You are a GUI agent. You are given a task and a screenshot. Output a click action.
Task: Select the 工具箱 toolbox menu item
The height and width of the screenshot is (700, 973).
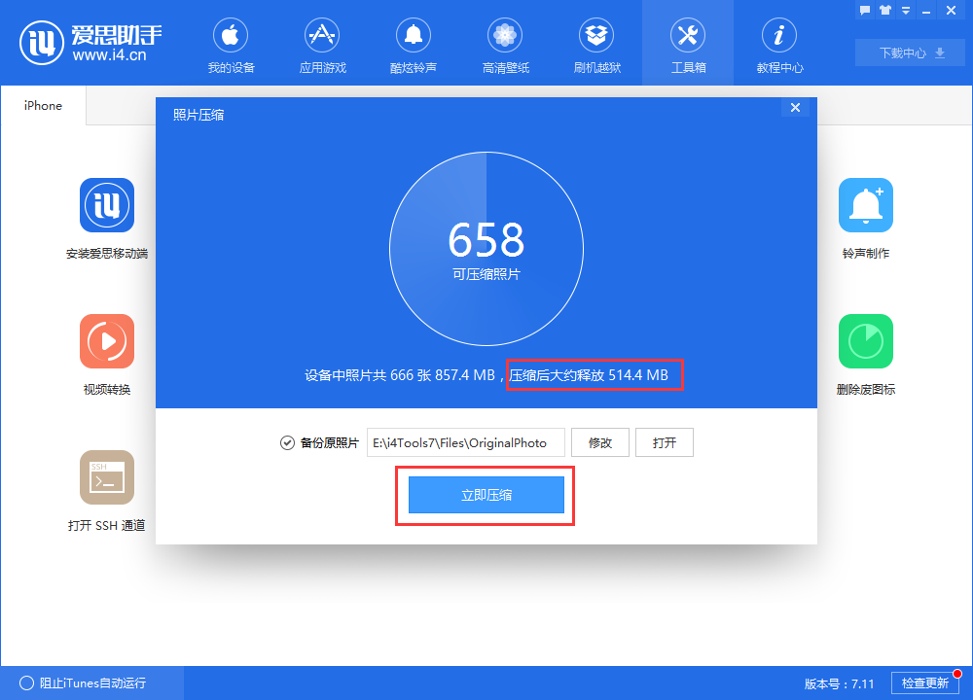pyautogui.click(x=688, y=44)
